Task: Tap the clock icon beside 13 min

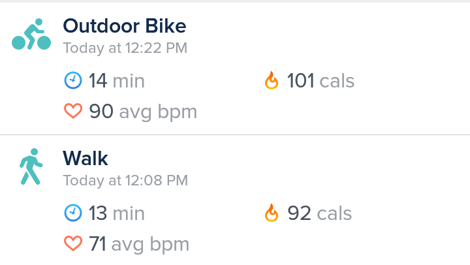Action: click(x=73, y=213)
